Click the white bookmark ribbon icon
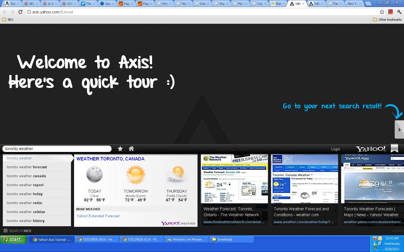Screen dimensions: 404x252 pyautogui.click(x=395, y=148)
